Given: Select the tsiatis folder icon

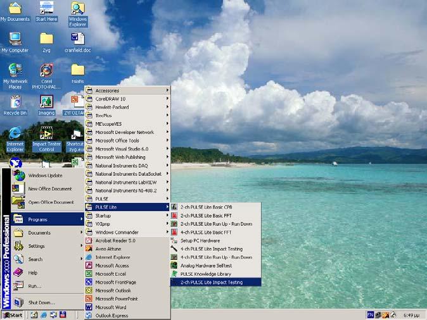Looking at the screenshot, I should 78,74.
